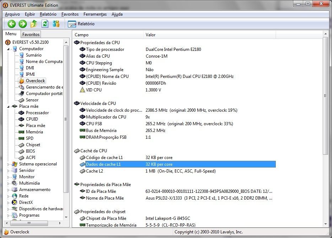The height and width of the screenshot is (238, 332).
Task: Click the VID CPU warning icon
Action: pos(82,90)
